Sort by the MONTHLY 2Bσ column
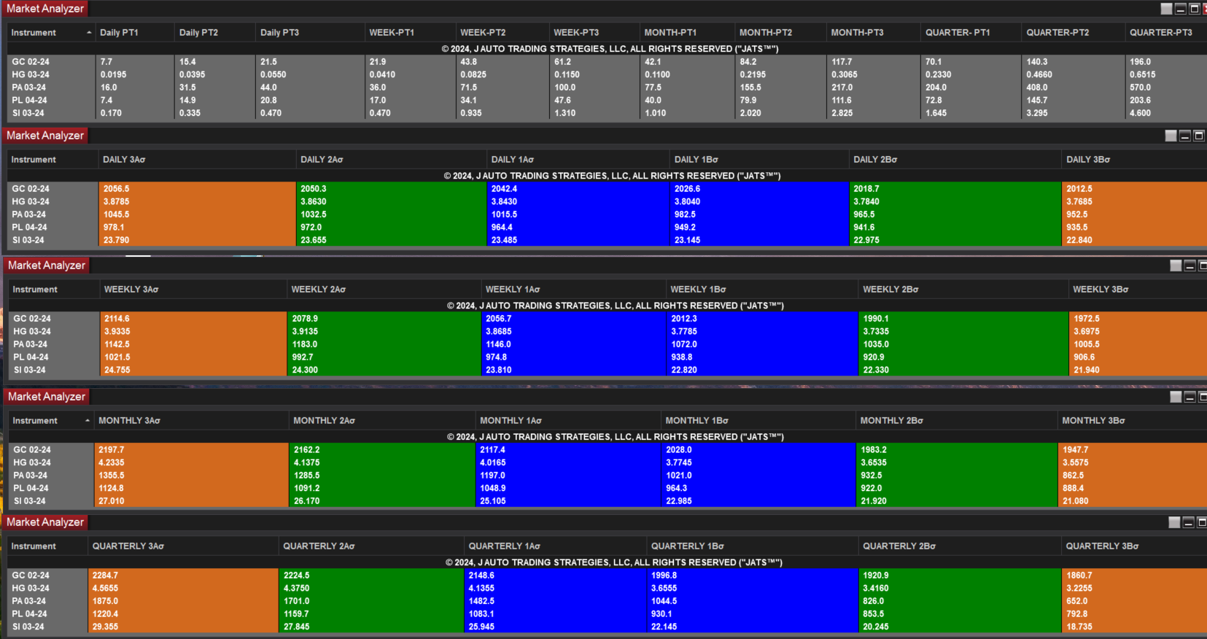The image size is (1207, 639). pyautogui.click(x=956, y=421)
